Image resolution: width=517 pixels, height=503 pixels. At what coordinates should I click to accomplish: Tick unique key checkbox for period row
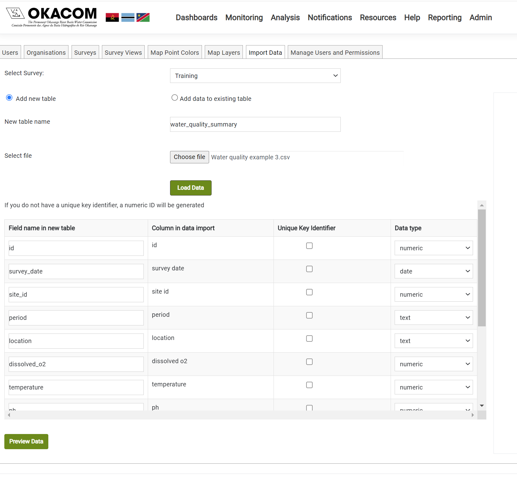coord(309,315)
